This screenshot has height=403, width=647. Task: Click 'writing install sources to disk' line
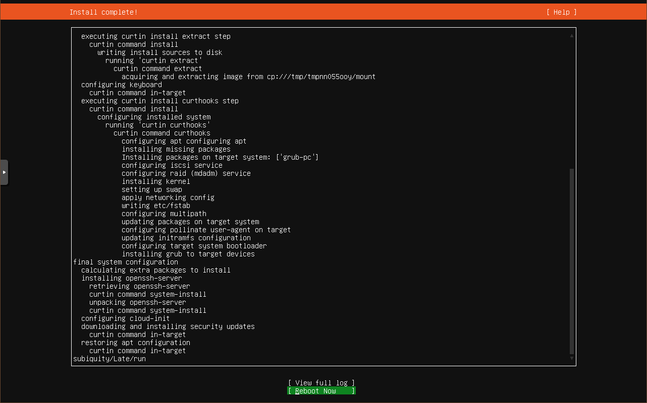click(x=160, y=52)
